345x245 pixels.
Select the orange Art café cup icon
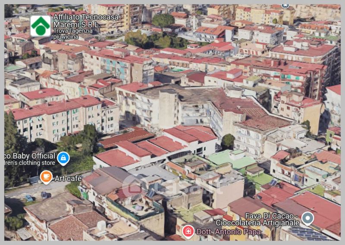pos(46,177)
